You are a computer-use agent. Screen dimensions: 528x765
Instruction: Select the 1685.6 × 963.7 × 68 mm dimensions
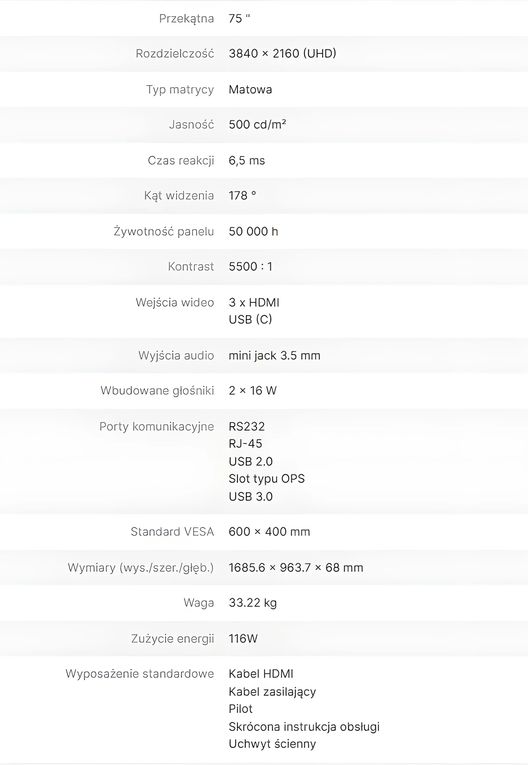point(296,567)
